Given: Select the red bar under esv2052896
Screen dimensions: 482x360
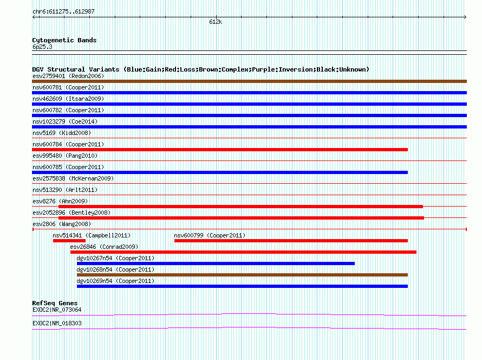Looking at the screenshot, I should [x=242, y=218].
